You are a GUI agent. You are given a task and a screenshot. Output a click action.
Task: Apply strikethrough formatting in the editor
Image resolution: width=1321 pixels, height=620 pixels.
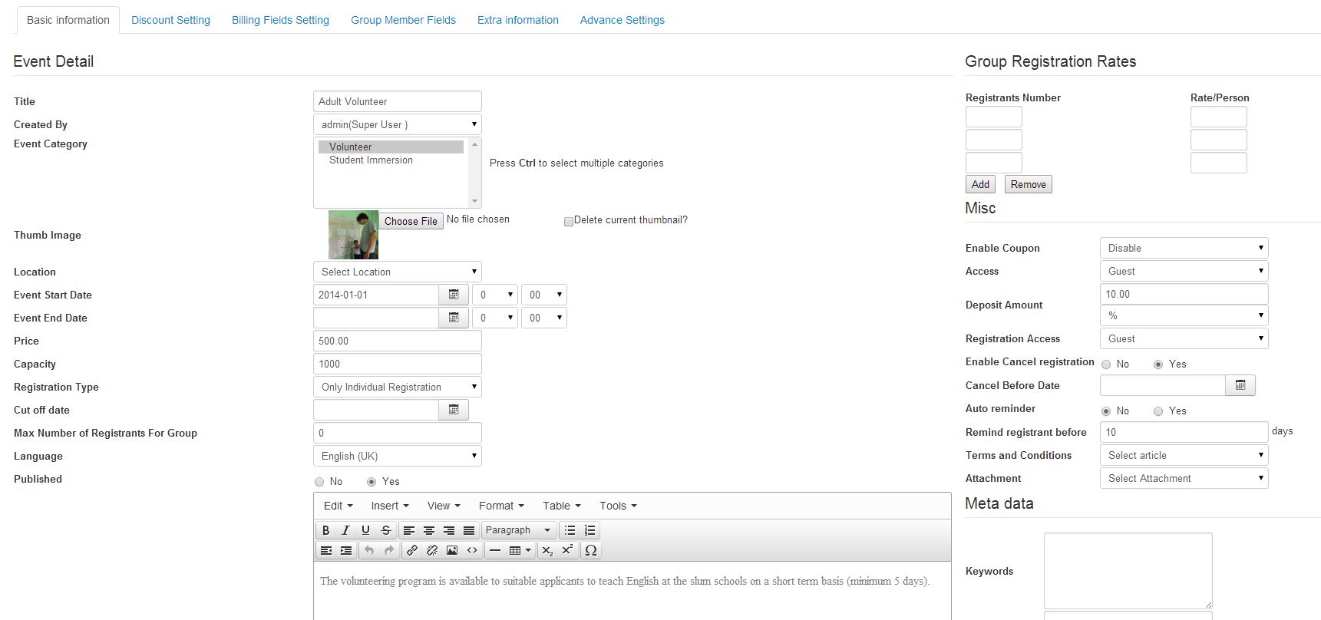386,530
